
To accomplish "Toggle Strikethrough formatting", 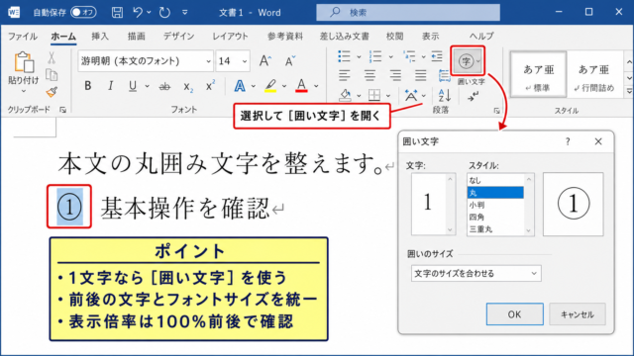I will pyautogui.click(x=164, y=86).
